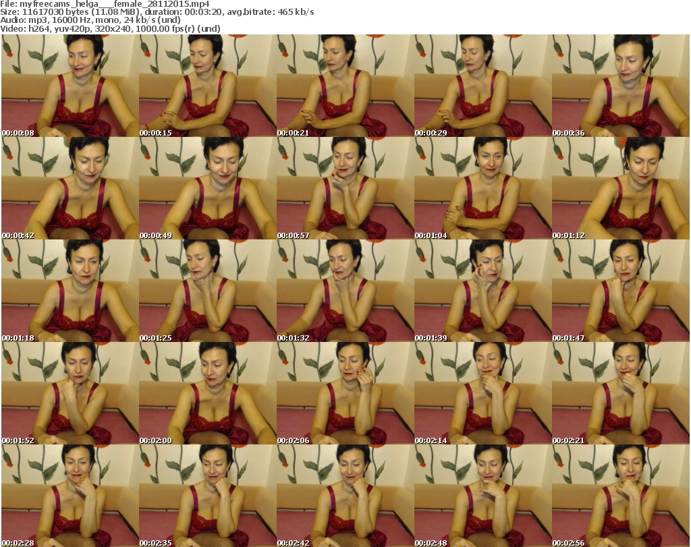Image resolution: width=691 pixels, height=547 pixels.
Task: Select the thumbnail frame at 00:02:14
Action: click(483, 393)
